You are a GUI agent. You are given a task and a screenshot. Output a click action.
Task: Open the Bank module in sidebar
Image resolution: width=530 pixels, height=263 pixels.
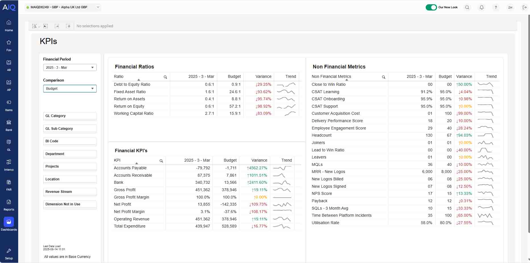click(x=9, y=125)
